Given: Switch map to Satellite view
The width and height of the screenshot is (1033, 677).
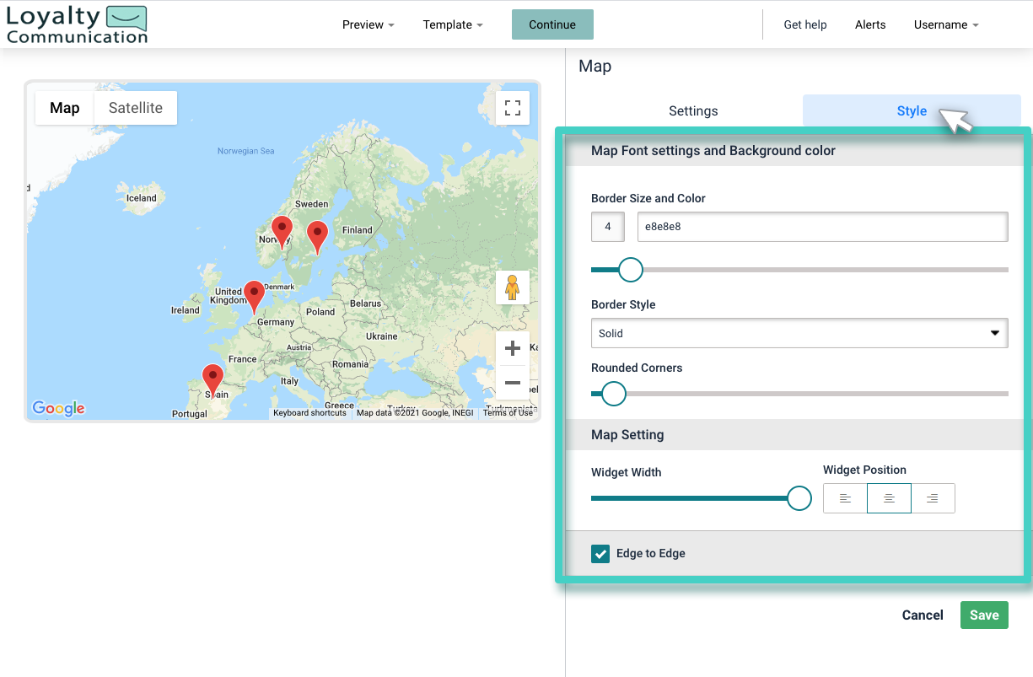Looking at the screenshot, I should click(135, 107).
